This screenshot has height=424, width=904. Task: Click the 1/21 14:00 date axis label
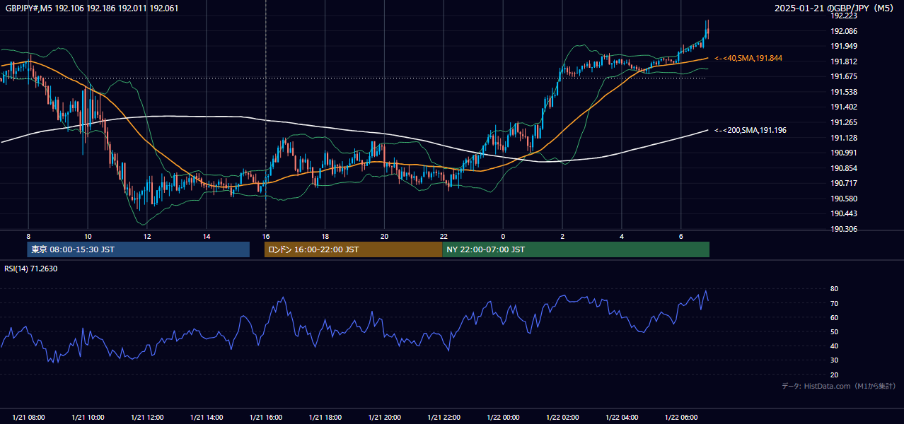click(207, 418)
